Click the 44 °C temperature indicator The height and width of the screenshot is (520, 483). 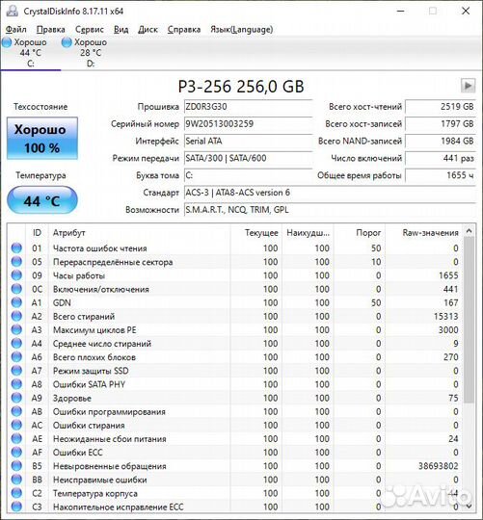(42, 200)
